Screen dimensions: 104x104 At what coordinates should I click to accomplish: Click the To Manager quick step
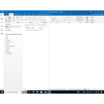[x=43, y=19]
